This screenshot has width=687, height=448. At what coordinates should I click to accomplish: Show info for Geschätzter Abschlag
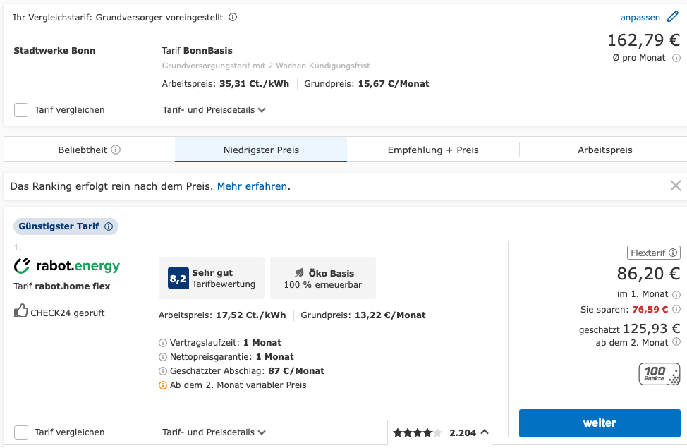(x=163, y=371)
